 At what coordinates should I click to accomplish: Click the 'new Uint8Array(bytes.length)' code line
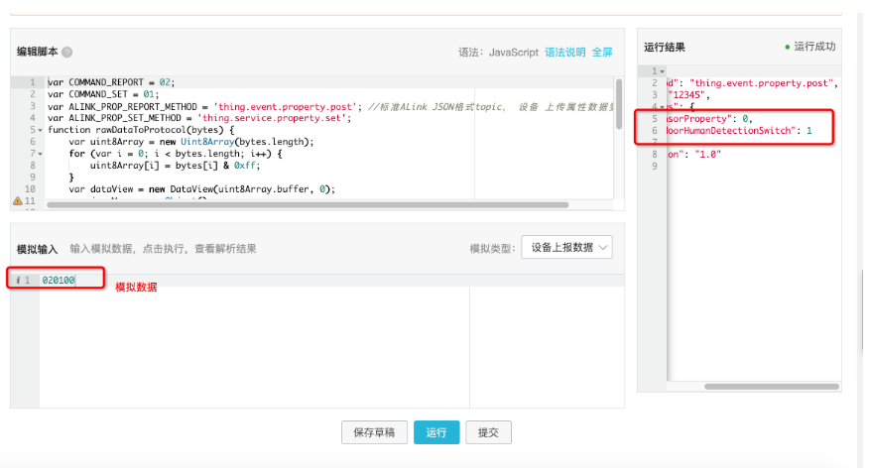click(190, 142)
